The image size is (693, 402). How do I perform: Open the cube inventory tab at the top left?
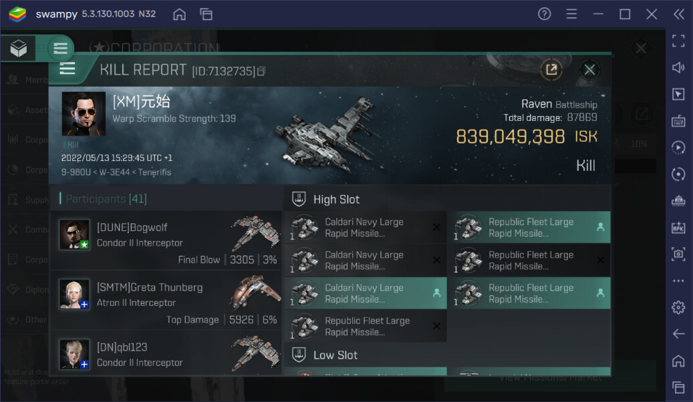click(x=19, y=48)
